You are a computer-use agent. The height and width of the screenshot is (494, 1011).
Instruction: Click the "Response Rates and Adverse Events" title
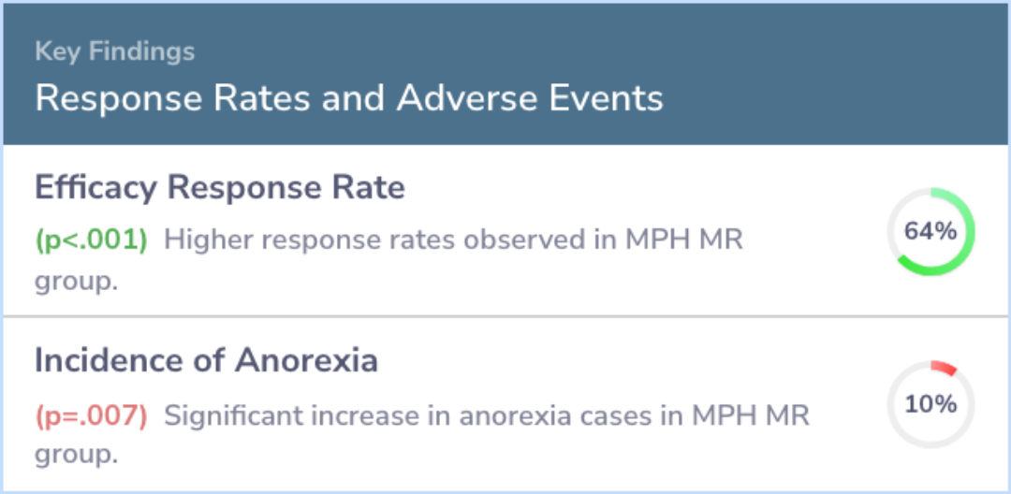(x=349, y=97)
